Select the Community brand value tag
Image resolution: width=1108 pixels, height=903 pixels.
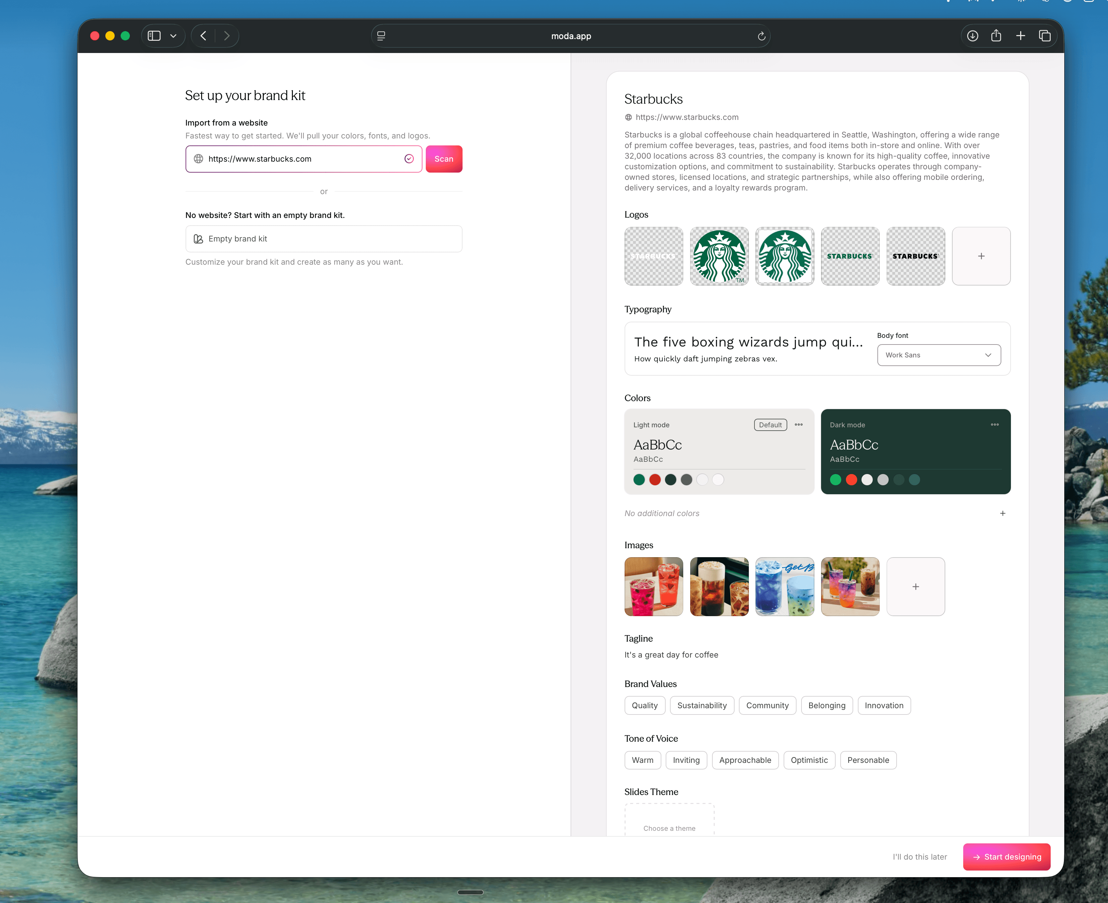pyautogui.click(x=767, y=705)
